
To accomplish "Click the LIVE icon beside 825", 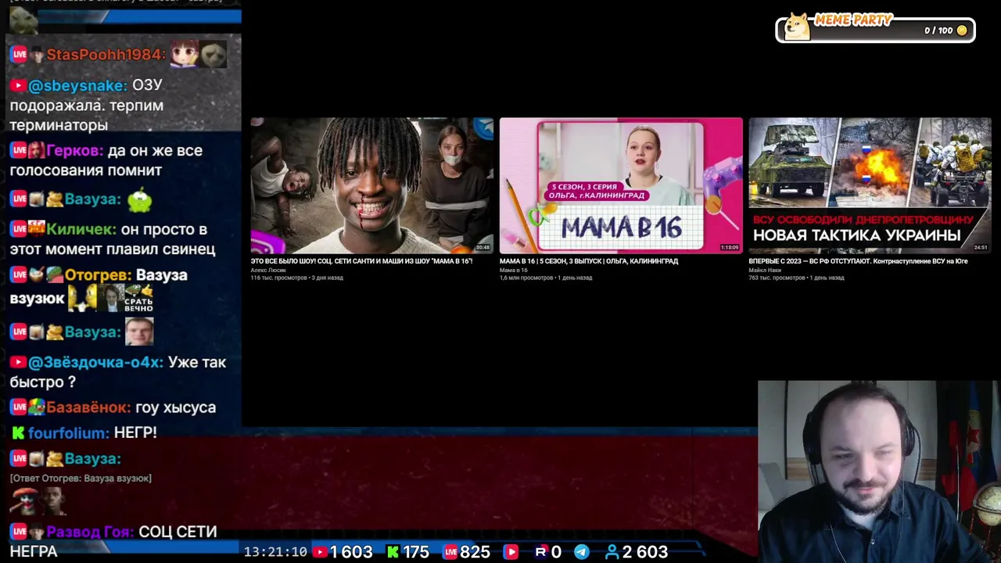I will (x=450, y=552).
